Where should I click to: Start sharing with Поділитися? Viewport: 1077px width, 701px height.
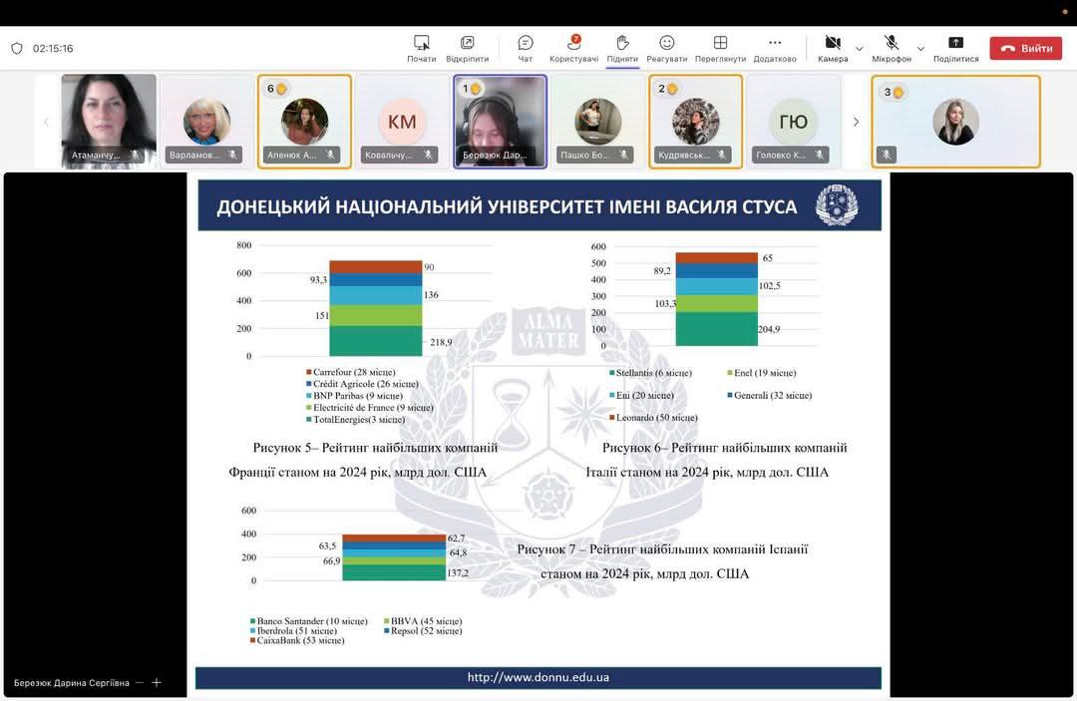pyautogui.click(x=955, y=49)
